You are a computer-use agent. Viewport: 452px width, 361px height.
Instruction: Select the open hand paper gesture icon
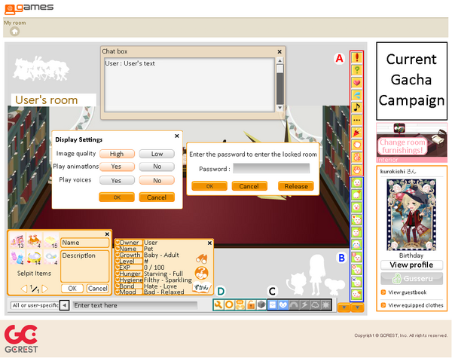357,170
